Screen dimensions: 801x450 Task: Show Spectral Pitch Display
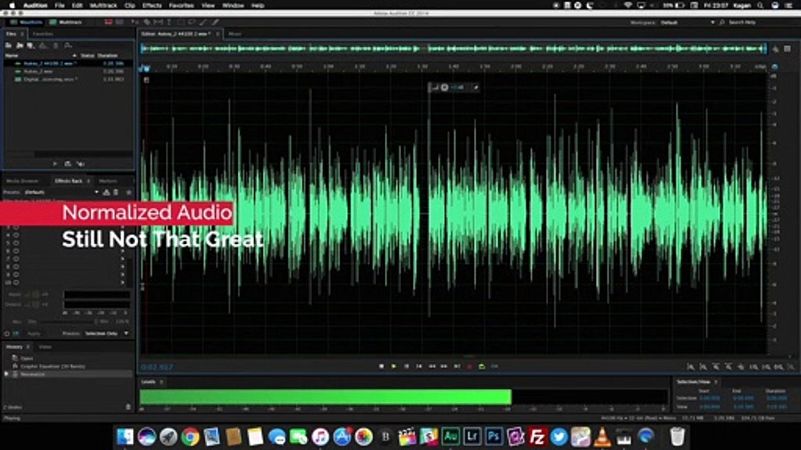pos(118,22)
